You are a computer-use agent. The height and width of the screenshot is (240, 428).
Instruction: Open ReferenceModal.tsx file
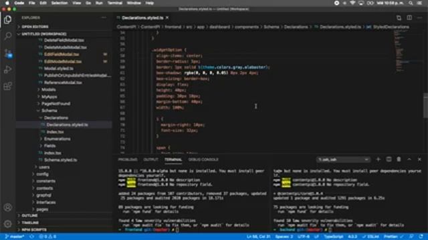[x=63, y=83]
